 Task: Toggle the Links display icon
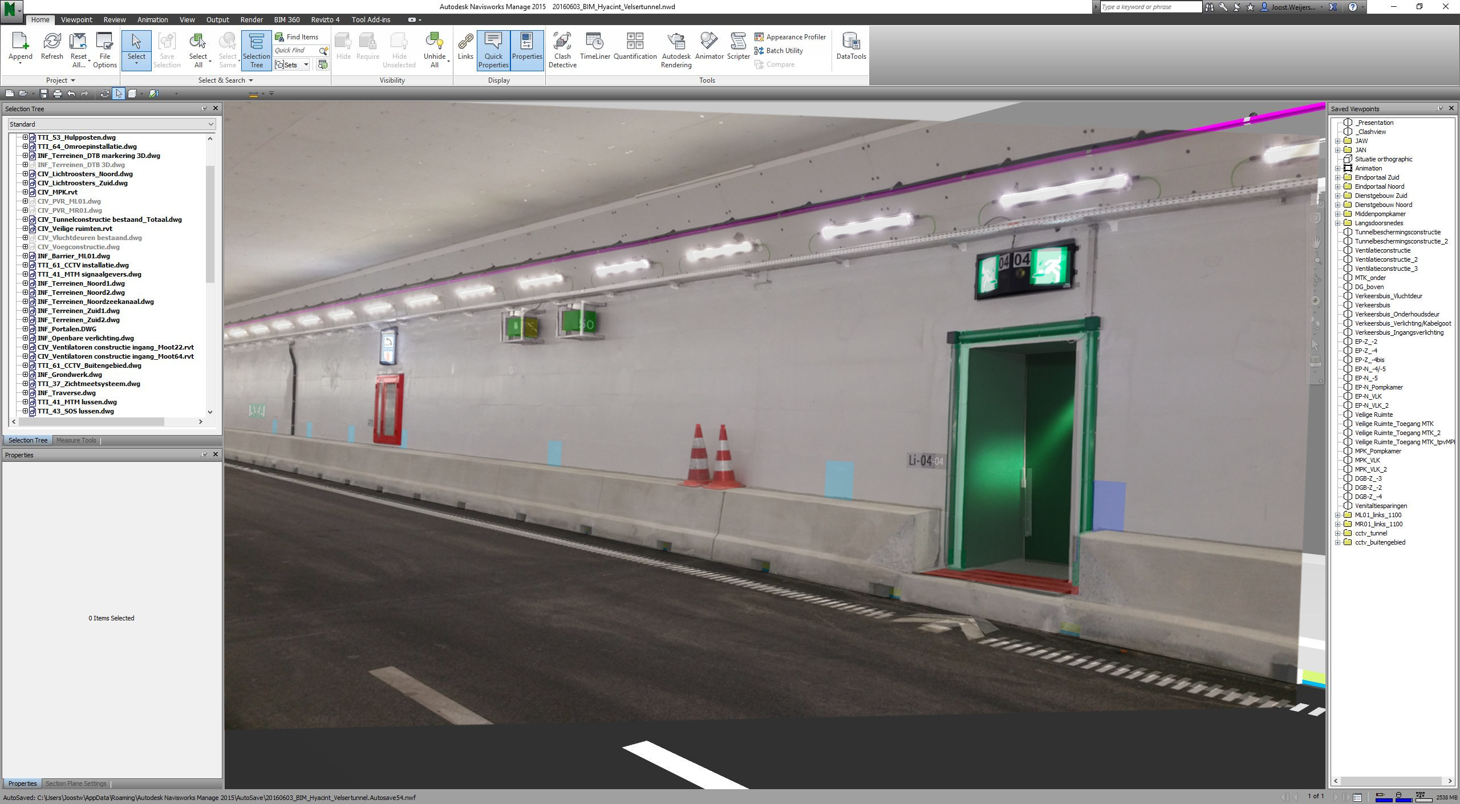click(465, 46)
